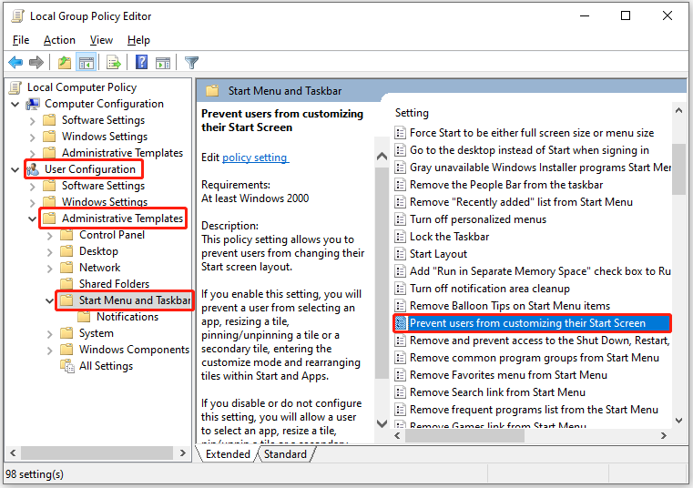Expand Software Settings under Computer Configuration

pyautogui.click(x=32, y=121)
